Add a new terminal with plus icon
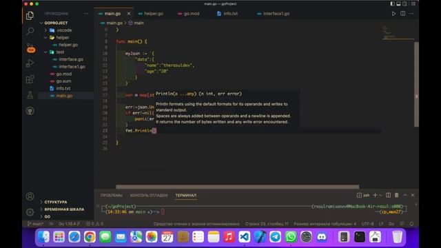Viewport: 441px width, 248px height. tap(375, 195)
